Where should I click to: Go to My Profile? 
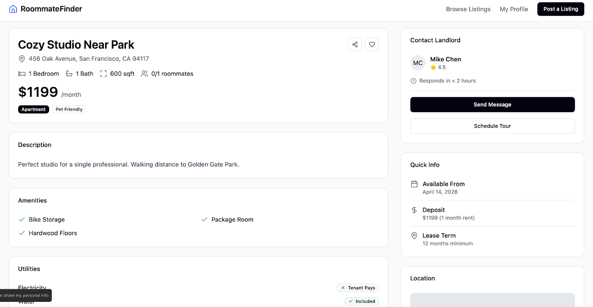tap(514, 9)
